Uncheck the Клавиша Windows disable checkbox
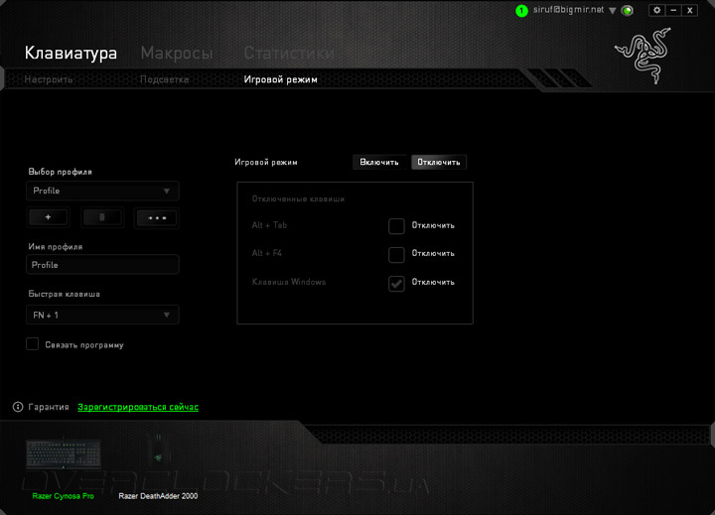 tap(396, 283)
